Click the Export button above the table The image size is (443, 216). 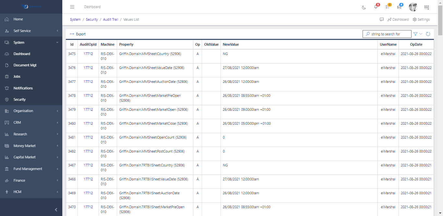click(x=77, y=34)
